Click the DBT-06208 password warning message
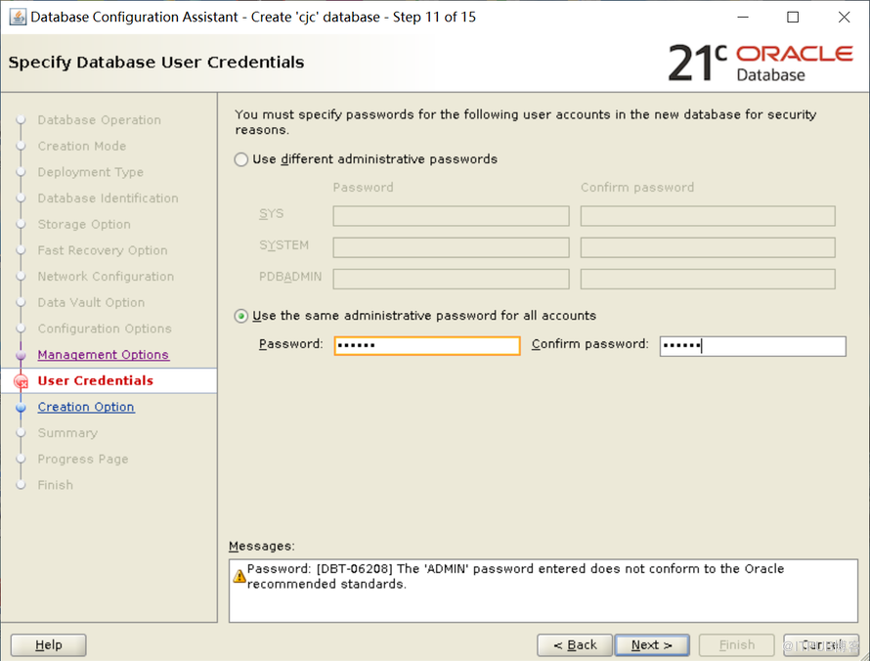This screenshot has height=661, width=870. [x=515, y=576]
